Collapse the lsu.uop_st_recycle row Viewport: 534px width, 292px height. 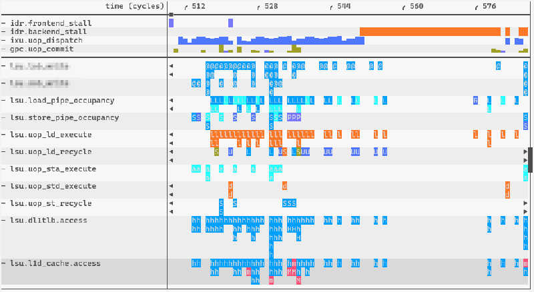[3, 203]
